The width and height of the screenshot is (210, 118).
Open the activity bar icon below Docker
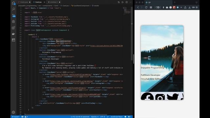pyautogui.click(x=13, y=40)
